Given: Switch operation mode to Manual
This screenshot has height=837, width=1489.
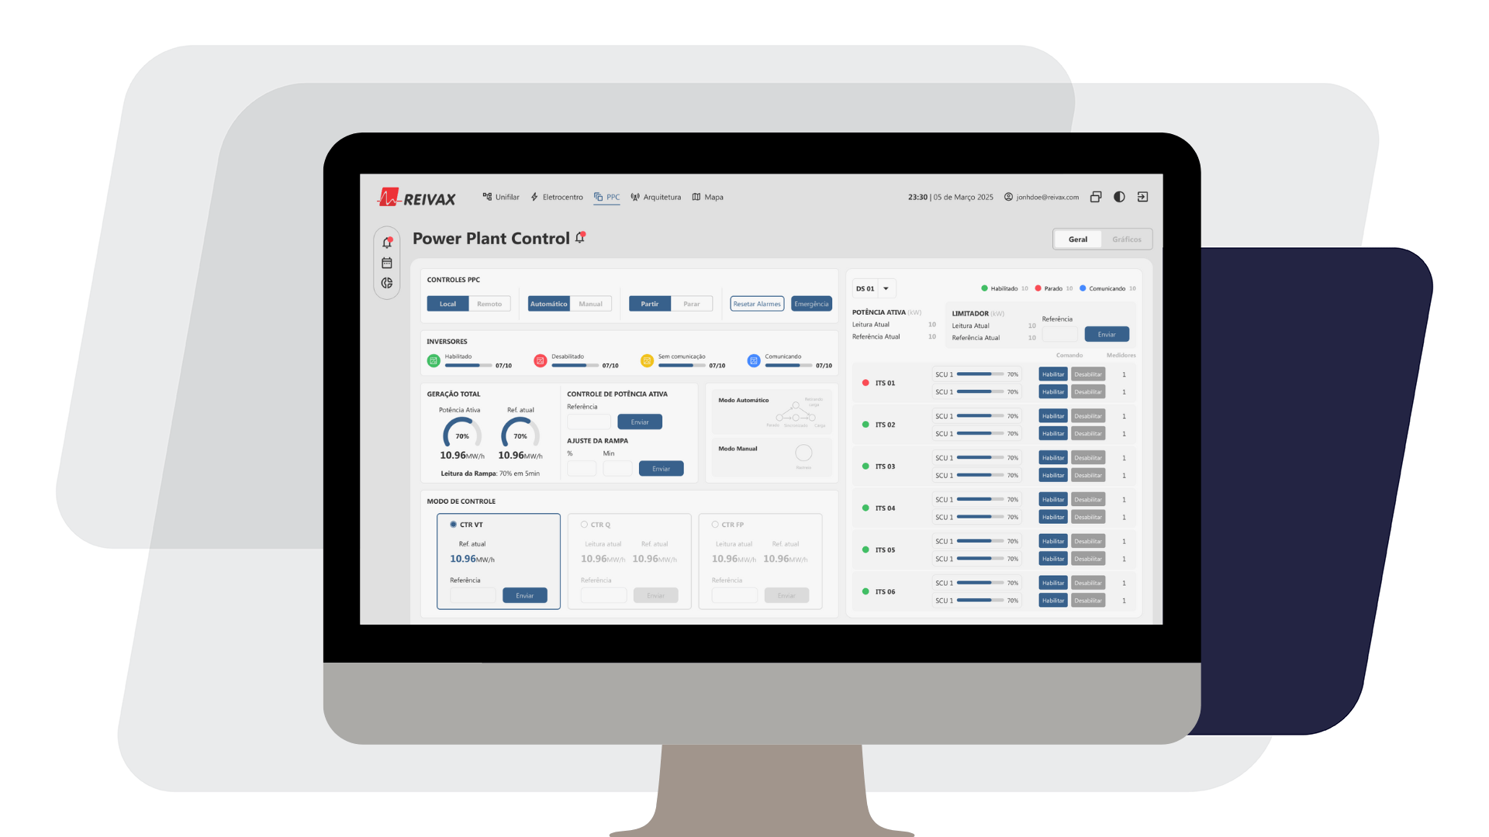Looking at the screenshot, I should click(590, 304).
